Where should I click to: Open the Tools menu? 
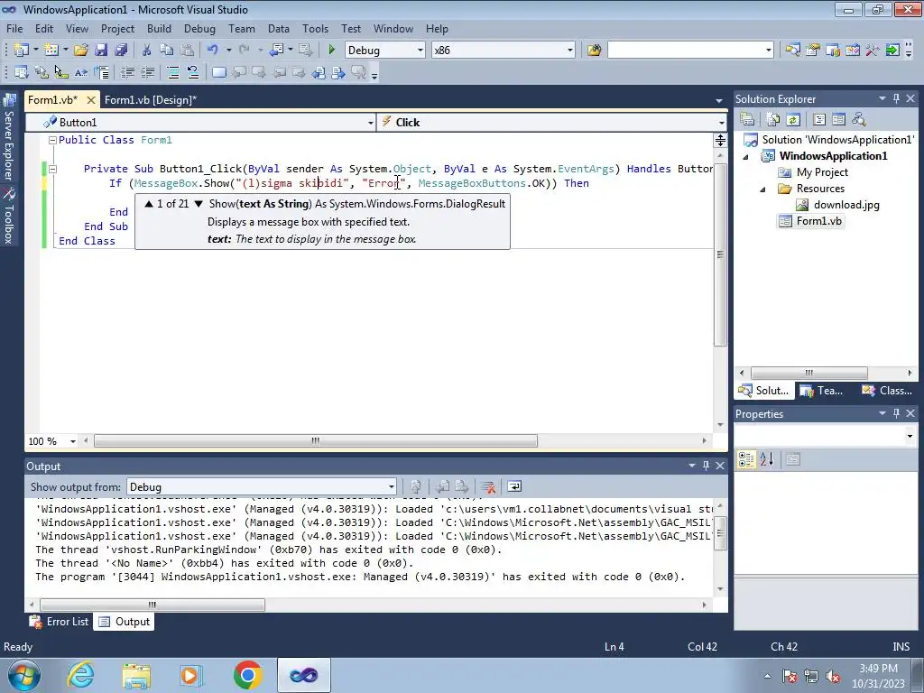315,28
